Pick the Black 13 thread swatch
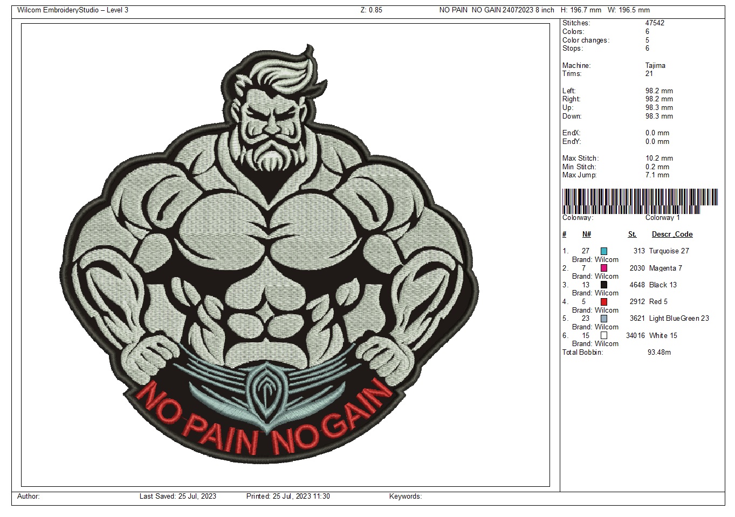The height and width of the screenshot is (517, 735). [x=604, y=285]
